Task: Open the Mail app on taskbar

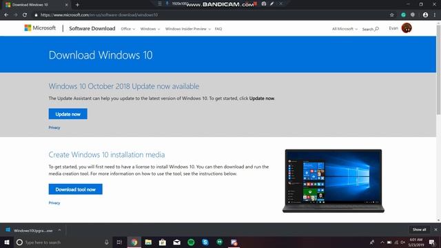Action: point(177,242)
